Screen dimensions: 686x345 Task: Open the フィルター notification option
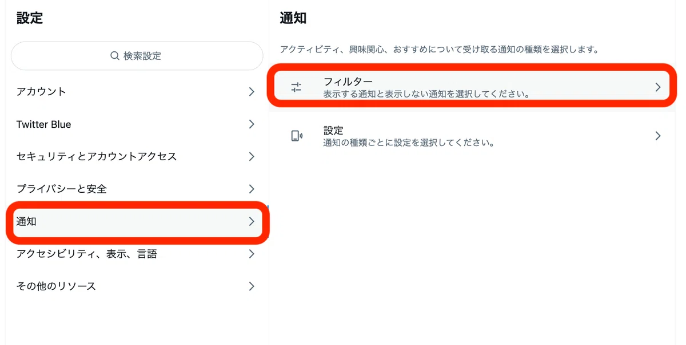(x=472, y=87)
